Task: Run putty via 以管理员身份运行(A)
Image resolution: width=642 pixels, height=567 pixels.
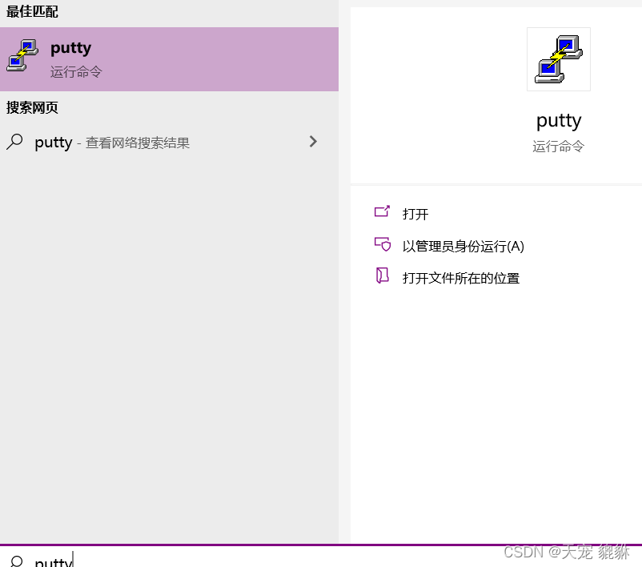Action: pos(463,246)
